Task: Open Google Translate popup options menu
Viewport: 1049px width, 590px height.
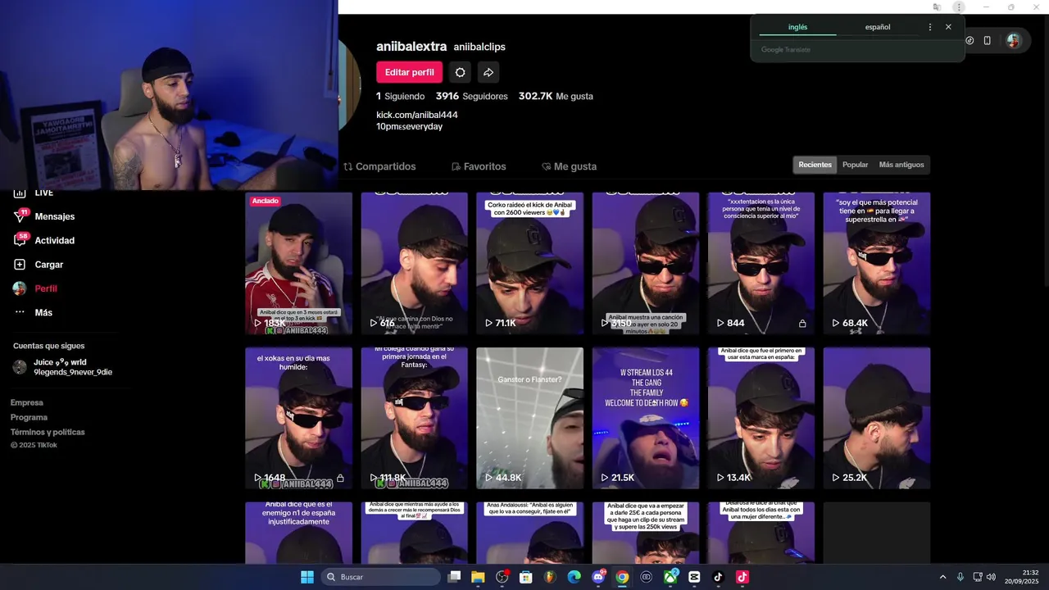Action: click(x=929, y=27)
